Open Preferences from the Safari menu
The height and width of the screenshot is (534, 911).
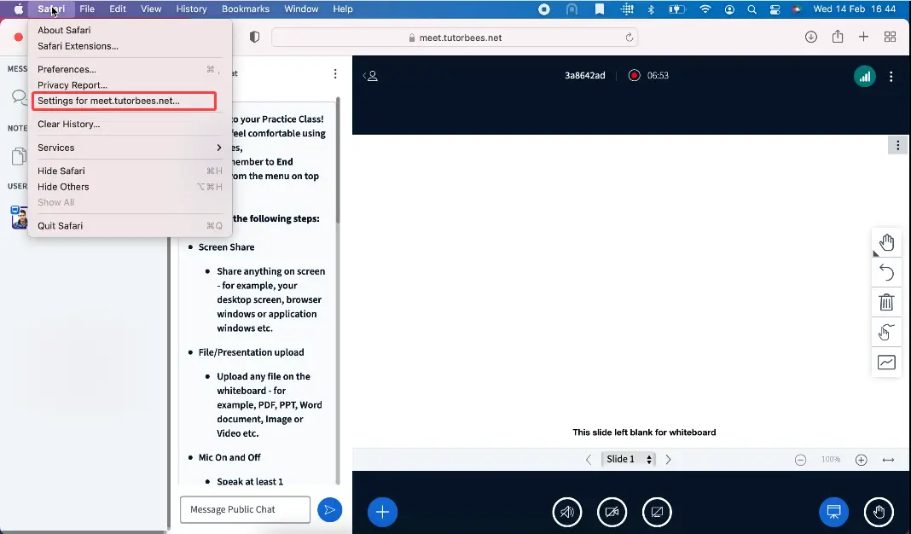coord(67,69)
